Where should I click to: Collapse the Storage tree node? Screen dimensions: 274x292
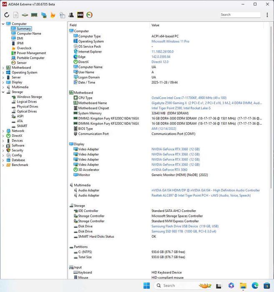pos(3,92)
